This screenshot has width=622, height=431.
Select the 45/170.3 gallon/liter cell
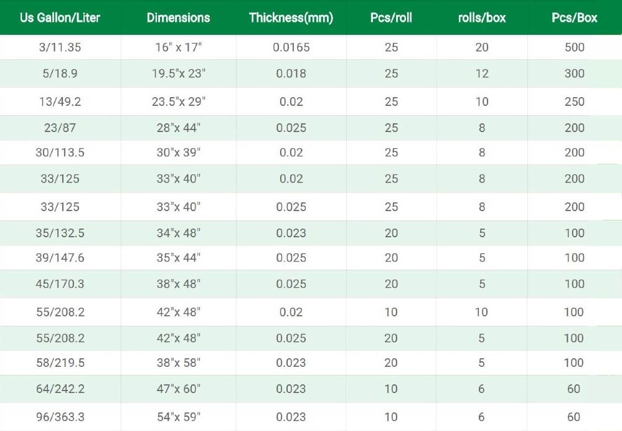60,284
